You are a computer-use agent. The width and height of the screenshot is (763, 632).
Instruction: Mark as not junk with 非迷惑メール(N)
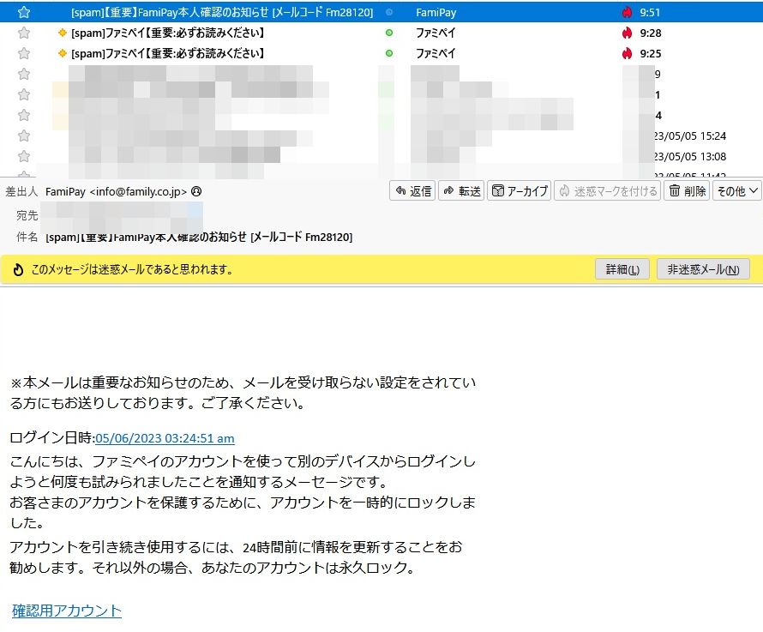click(x=703, y=269)
